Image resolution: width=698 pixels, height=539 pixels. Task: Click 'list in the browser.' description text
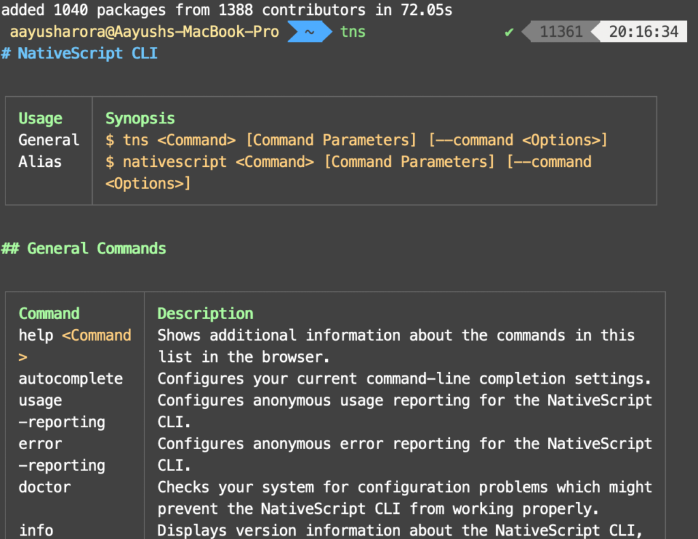[243, 357]
